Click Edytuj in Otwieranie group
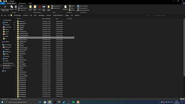The width and height of the screenshot is (185, 104). [x=72, y=8]
